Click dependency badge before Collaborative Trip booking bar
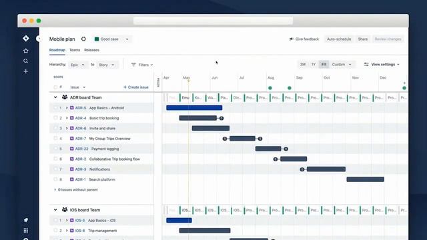 (x=276, y=159)
